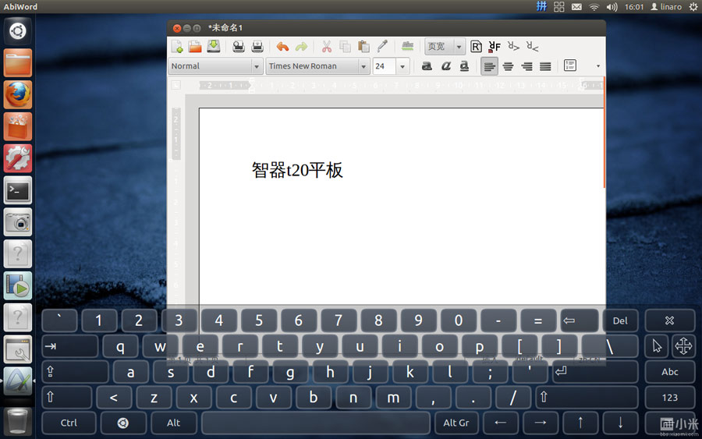Image resolution: width=702 pixels, height=439 pixels.
Task: Open the Normal paragraph style dropdown
Action: (x=256, y=66)
